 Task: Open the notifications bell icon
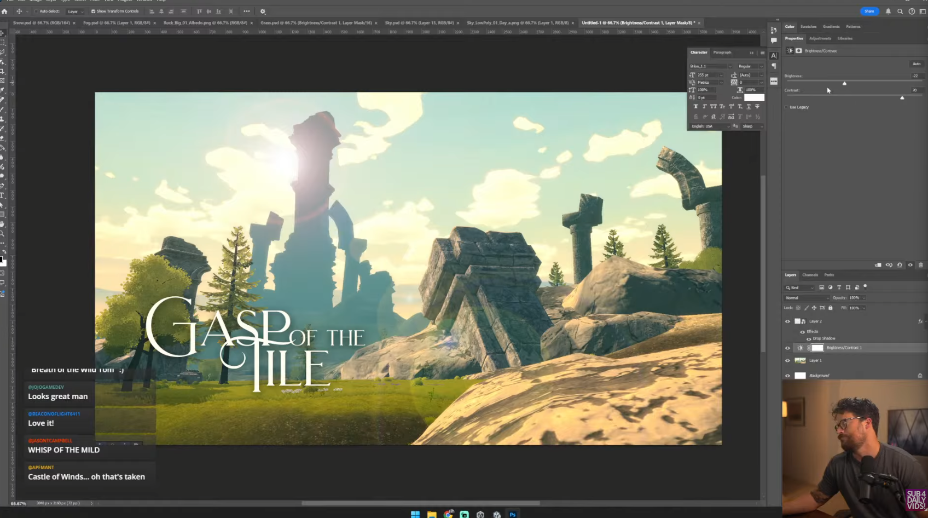click(888, 11)
